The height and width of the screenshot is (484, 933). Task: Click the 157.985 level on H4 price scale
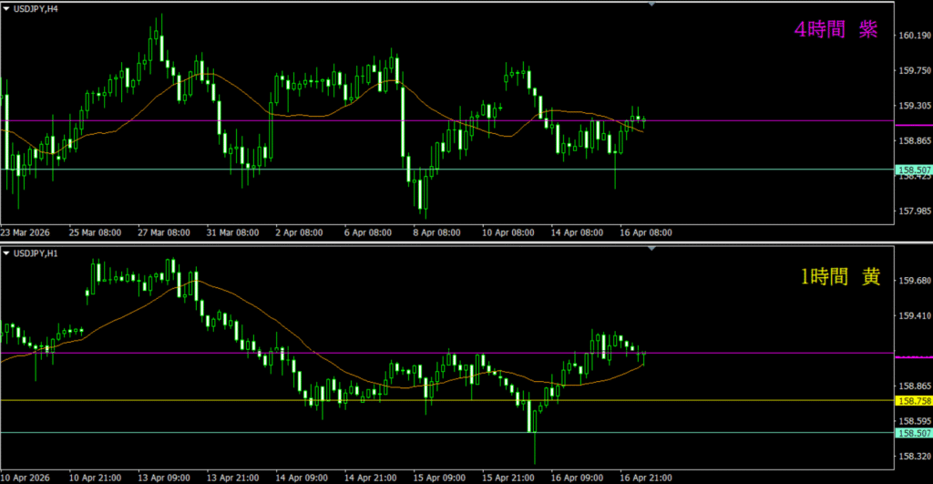(x=913, y=211)
